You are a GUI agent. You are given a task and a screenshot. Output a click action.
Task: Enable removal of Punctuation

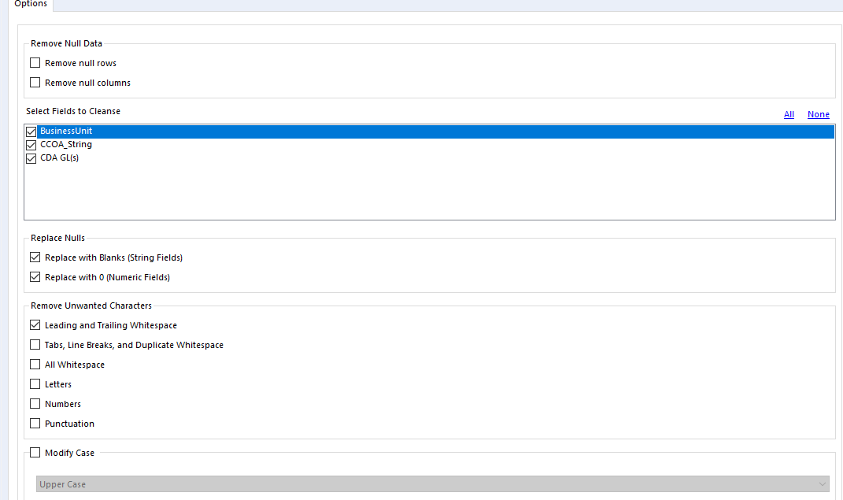click(x=35, y=423)
